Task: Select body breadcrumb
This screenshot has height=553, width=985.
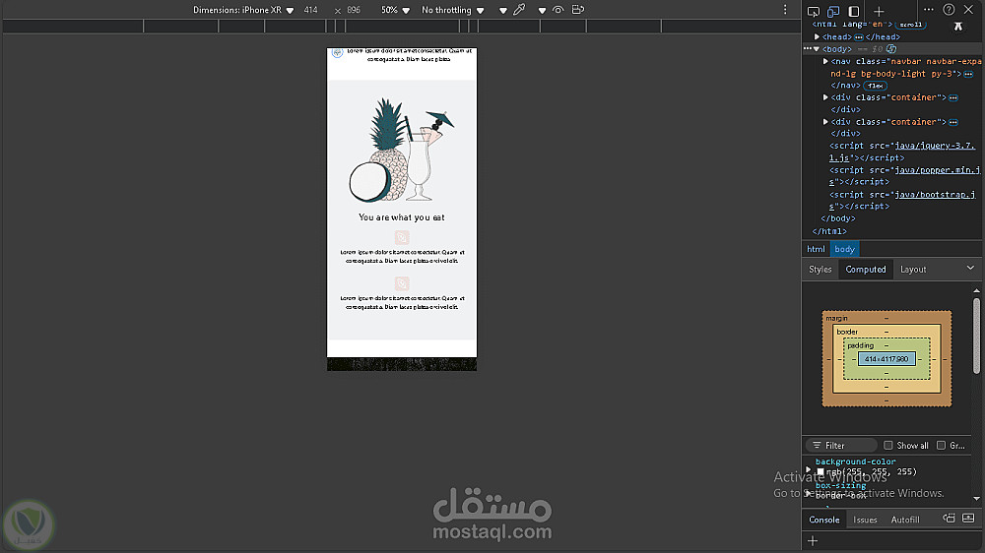Action: point(845,249)
